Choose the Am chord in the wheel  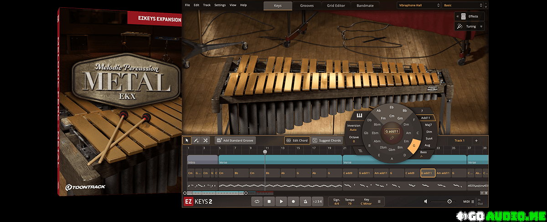[408, 132]
